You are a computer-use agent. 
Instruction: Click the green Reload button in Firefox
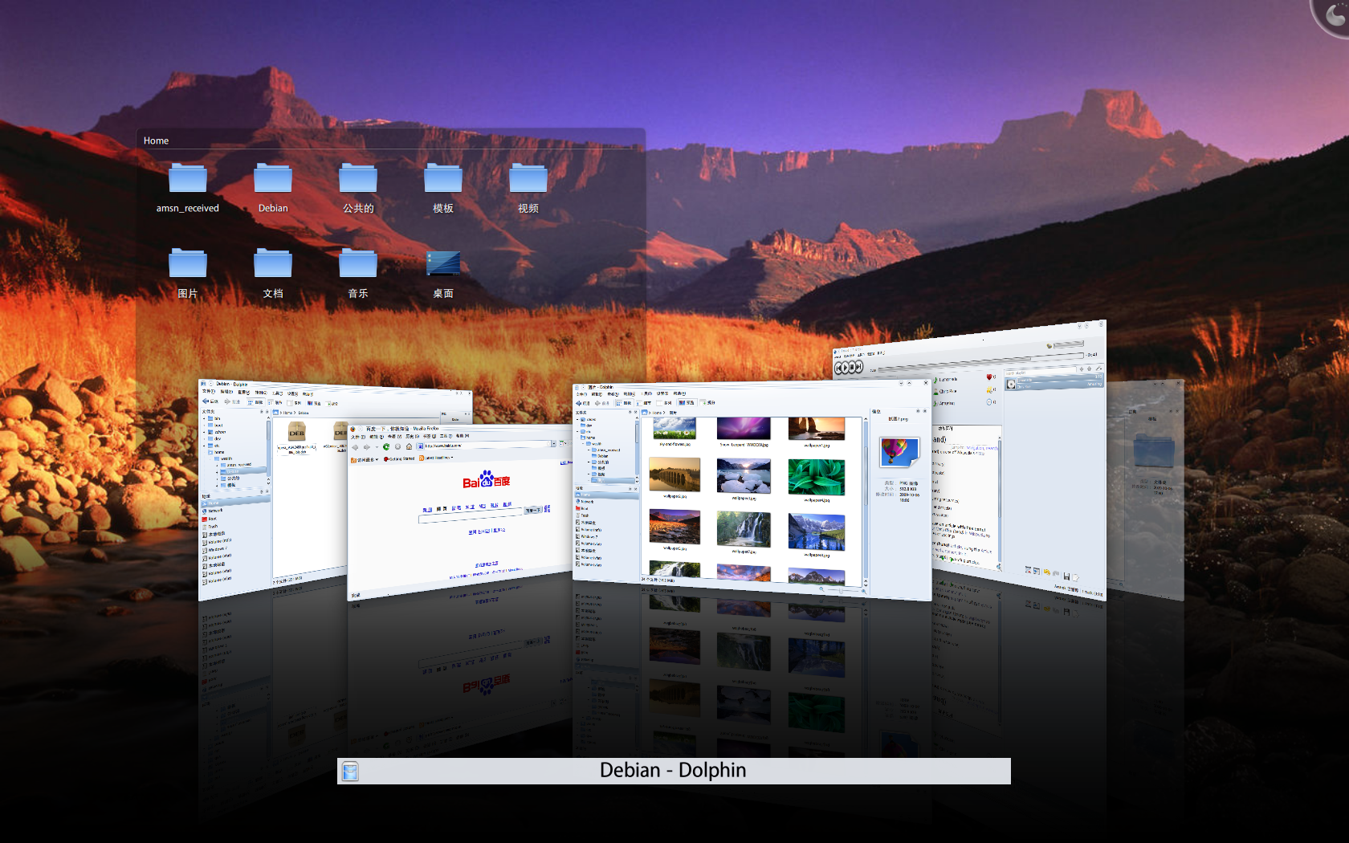pyautogui.click(x=386, y=446)
